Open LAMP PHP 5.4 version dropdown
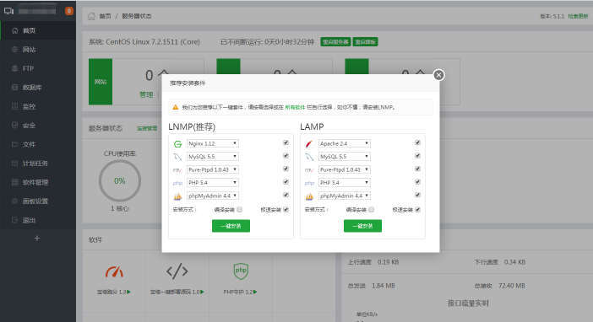Screen dimensions: 593x322 pyautogui.click(x=345, y=182)
